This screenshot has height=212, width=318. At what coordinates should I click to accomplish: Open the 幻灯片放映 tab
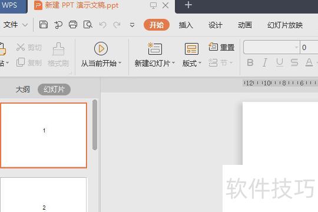point(285,25)
